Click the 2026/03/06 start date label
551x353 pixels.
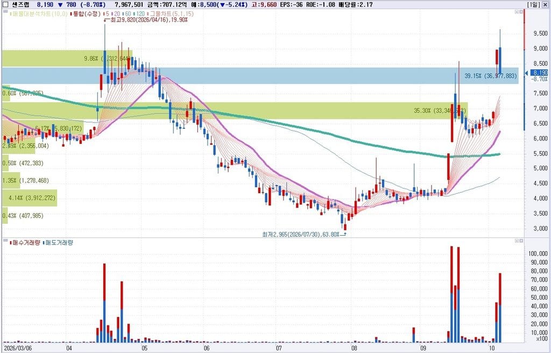pos(17,348)
